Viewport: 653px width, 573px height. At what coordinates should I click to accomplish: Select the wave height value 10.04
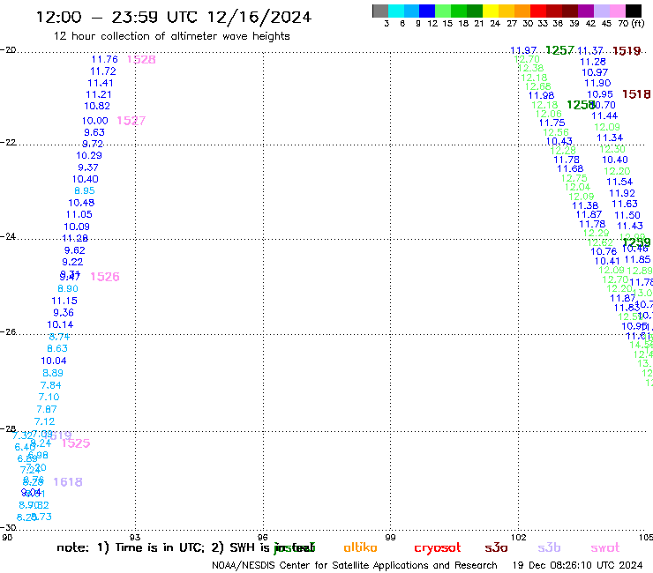pos(54,361)
